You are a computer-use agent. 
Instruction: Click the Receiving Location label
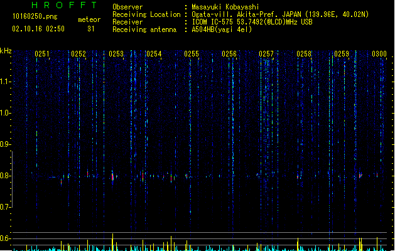pos(146,14)
